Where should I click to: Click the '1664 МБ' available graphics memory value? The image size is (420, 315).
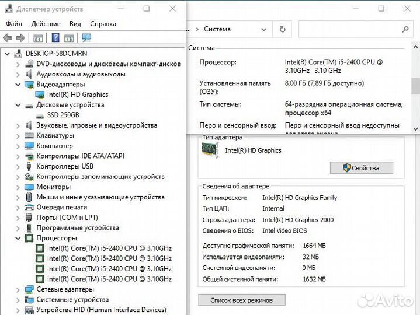tap(314, 246)
